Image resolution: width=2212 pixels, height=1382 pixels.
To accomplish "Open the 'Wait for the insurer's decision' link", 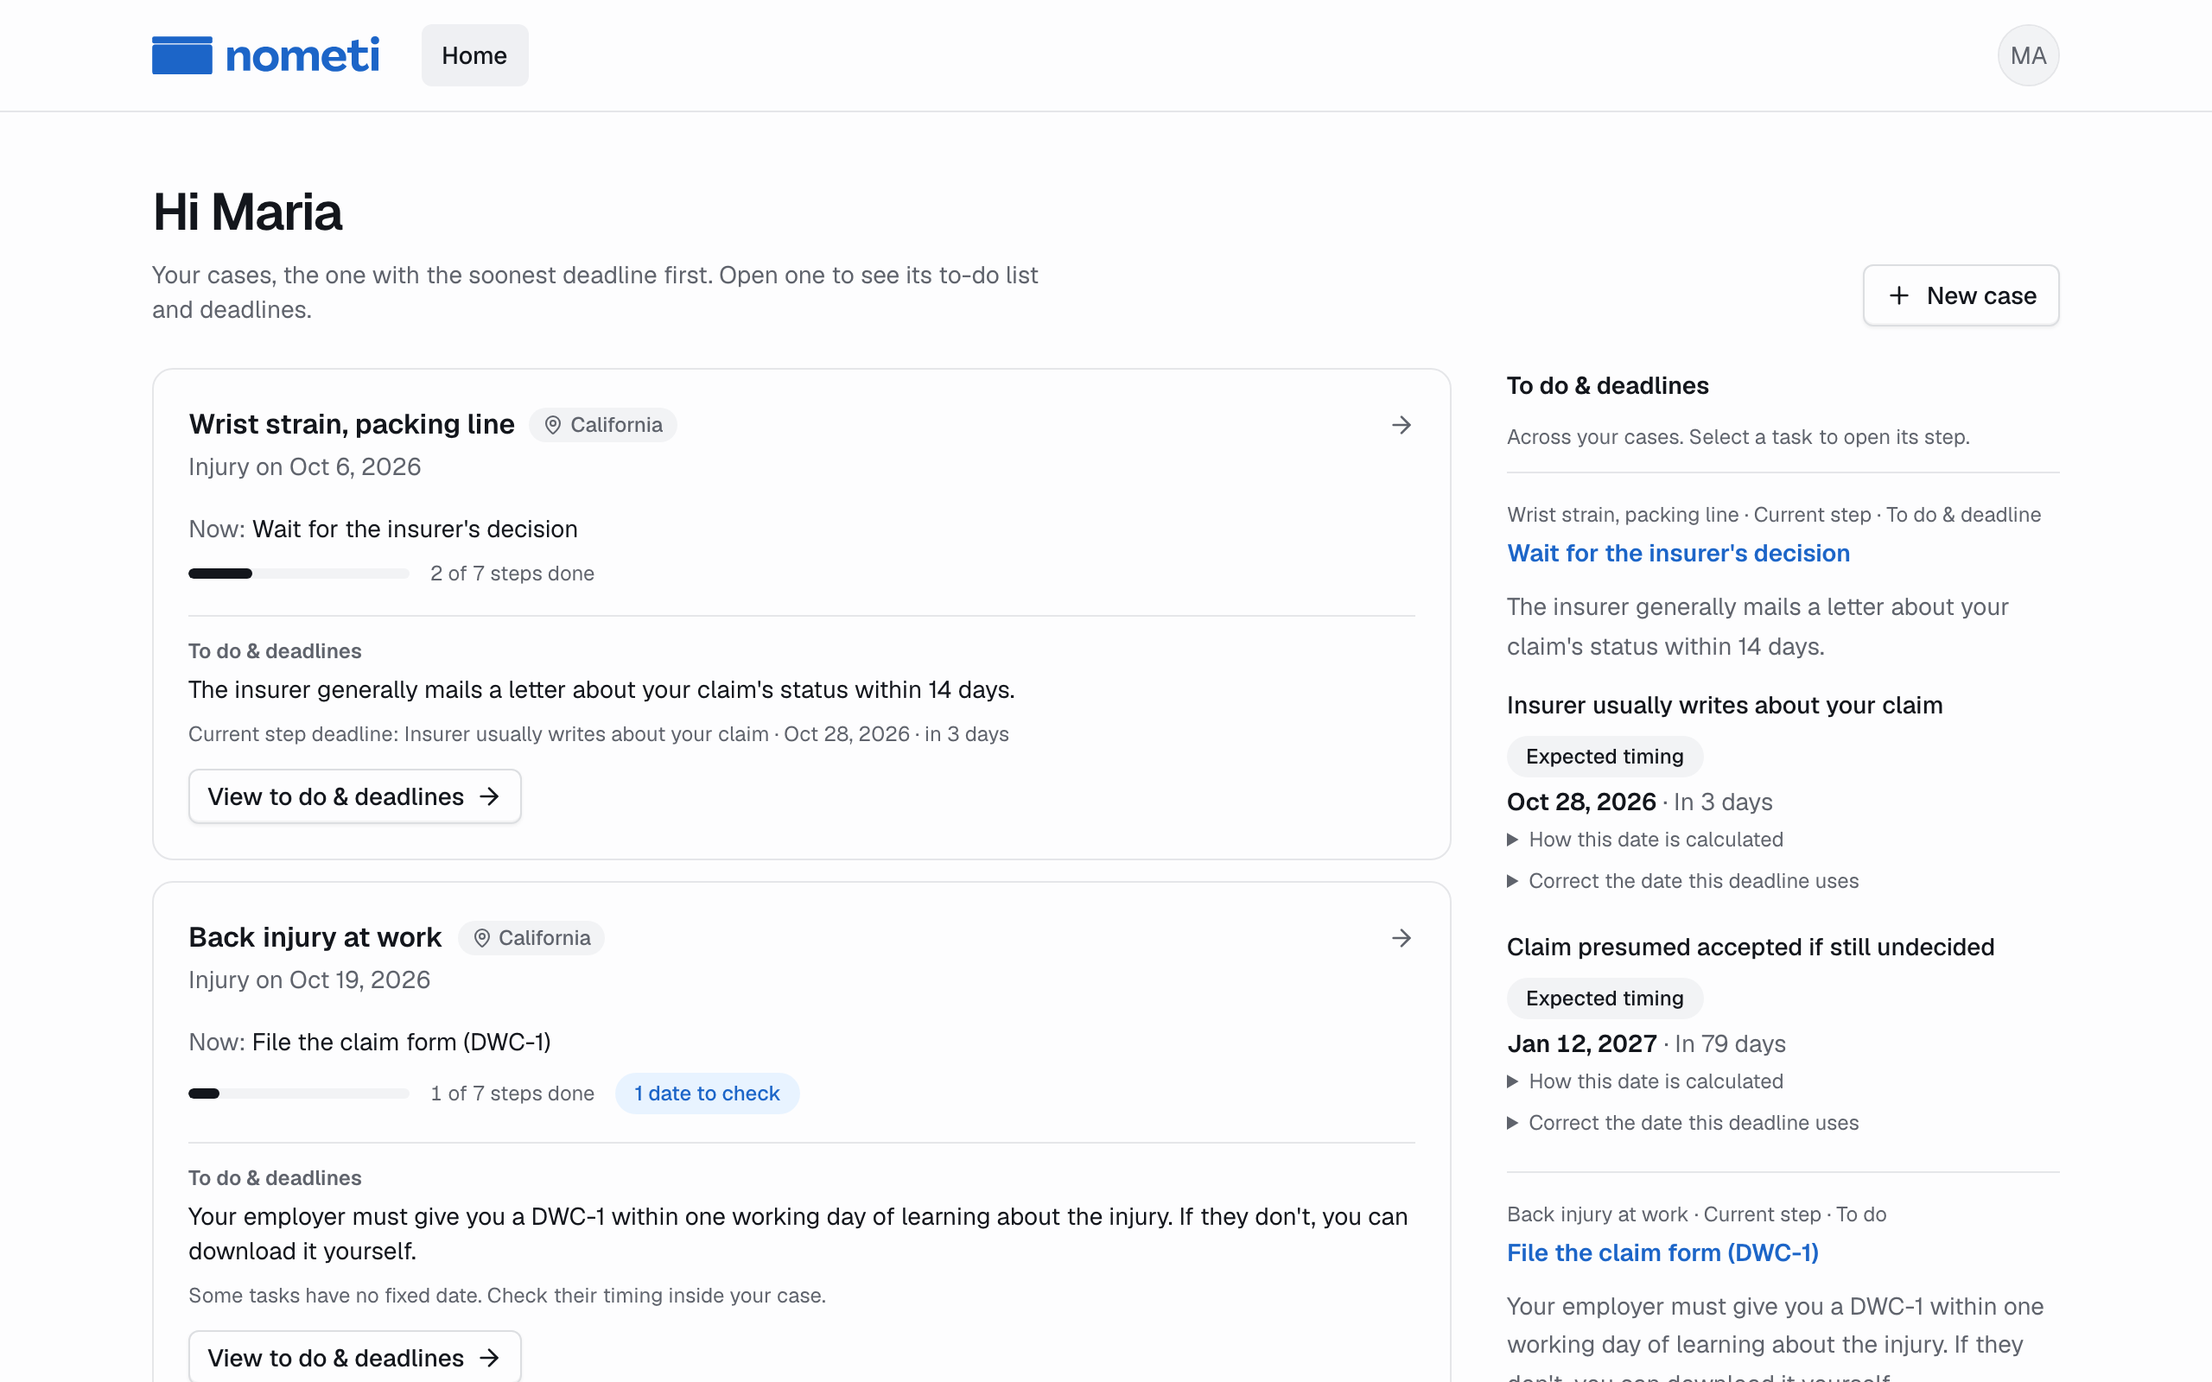I will point(1678,553).
